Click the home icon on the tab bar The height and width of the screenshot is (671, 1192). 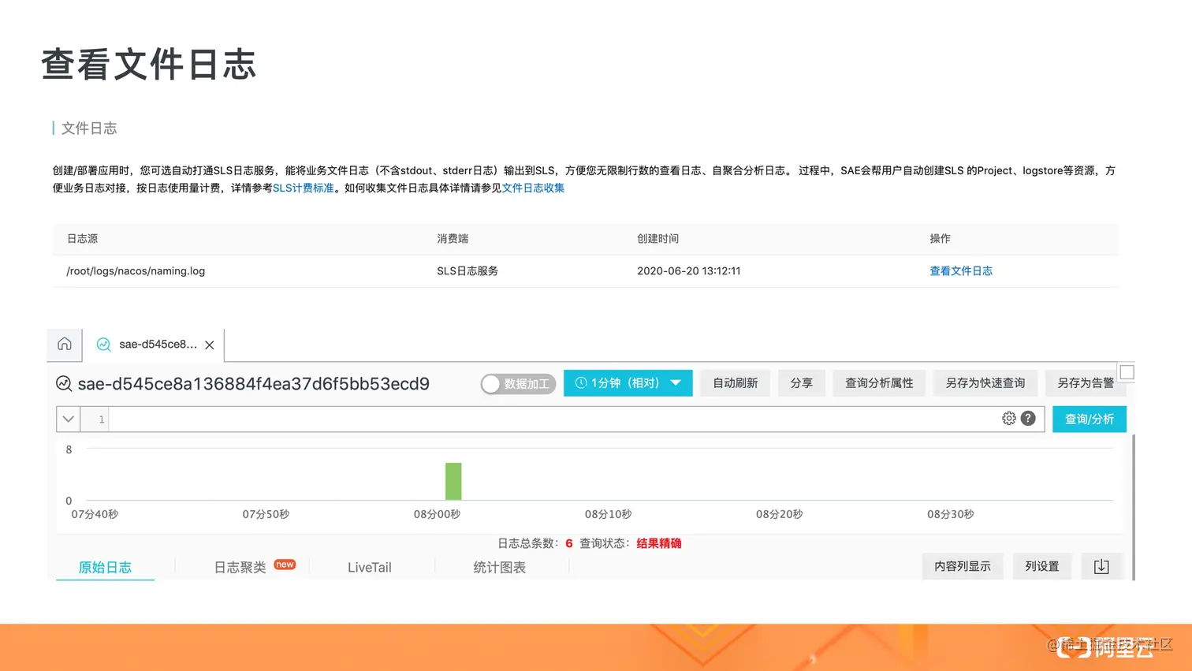click(x=64, y=344)
